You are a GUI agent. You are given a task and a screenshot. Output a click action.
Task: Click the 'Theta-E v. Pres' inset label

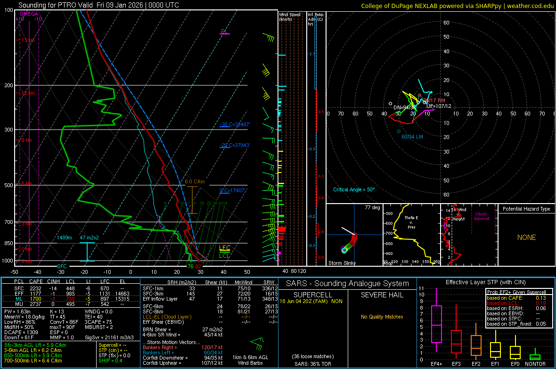click(x=411, y=222)
